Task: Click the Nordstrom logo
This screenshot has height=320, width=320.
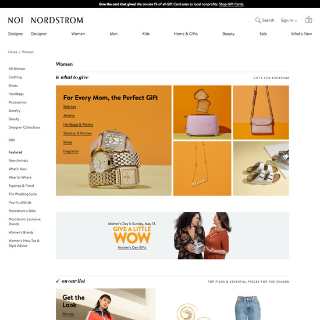Action: [57, 20]
